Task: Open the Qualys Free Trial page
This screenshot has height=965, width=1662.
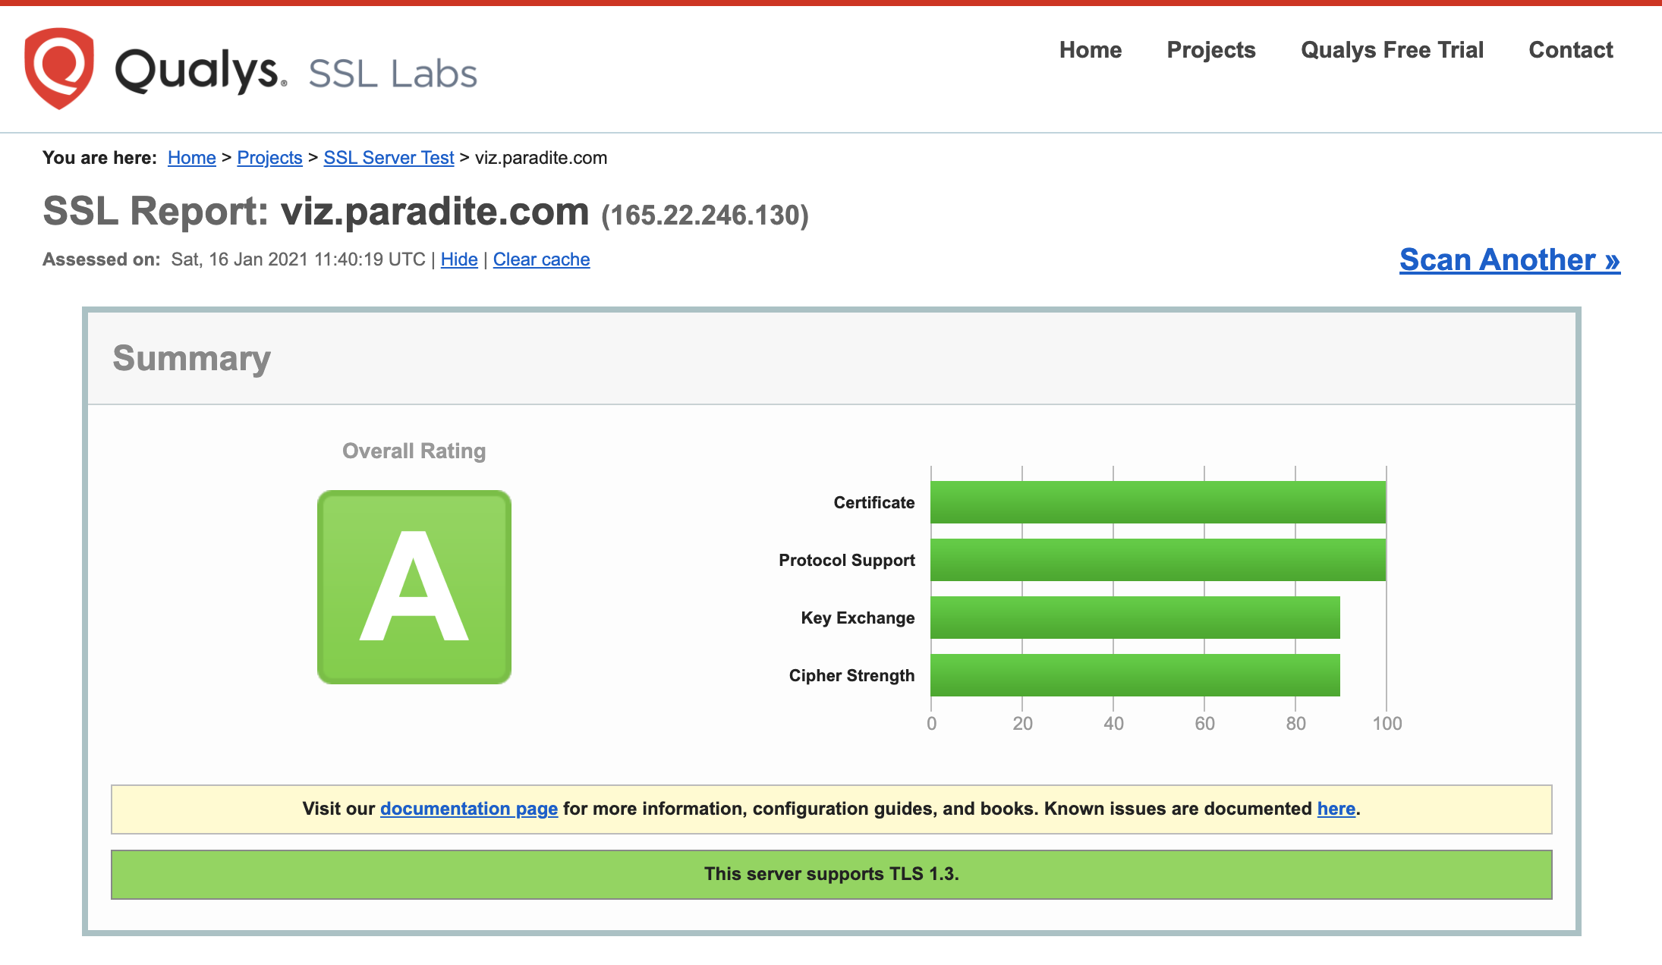Action: coord(1392,50)
